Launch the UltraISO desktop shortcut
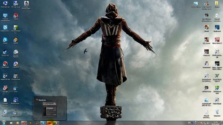 pyautogui.click(x=16, y=65)
